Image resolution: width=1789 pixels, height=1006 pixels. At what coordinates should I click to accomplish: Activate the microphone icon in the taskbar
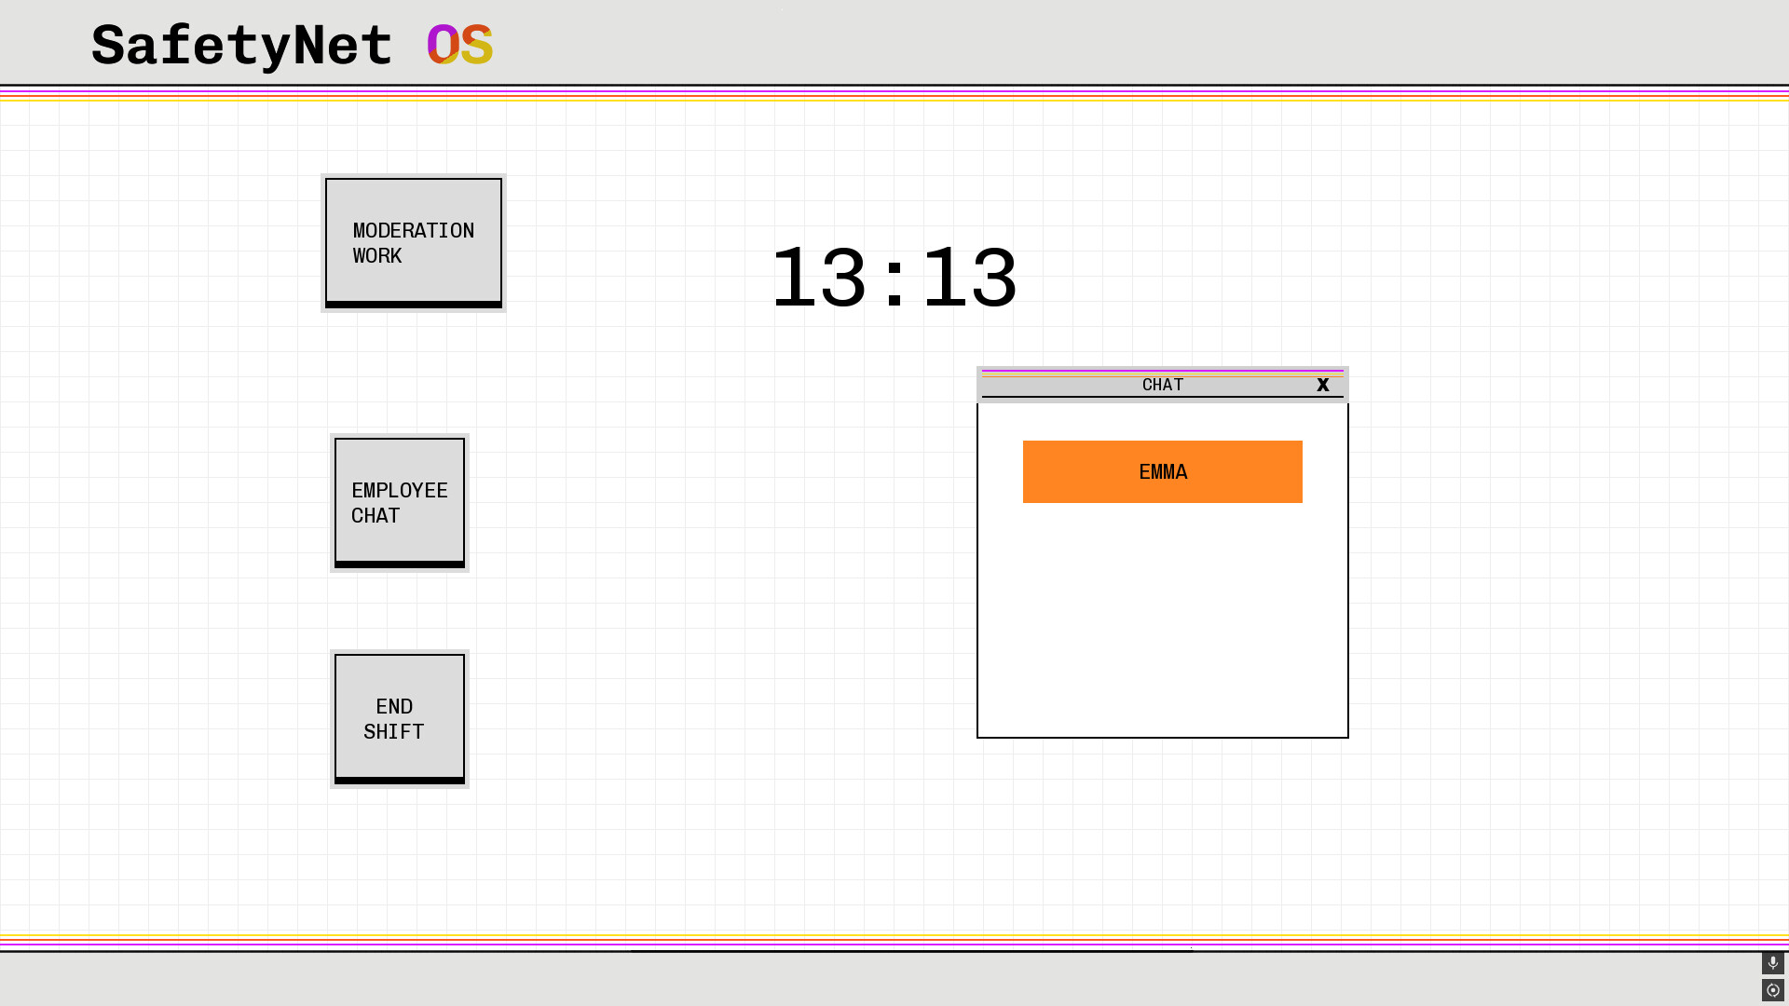(1771, 962)
